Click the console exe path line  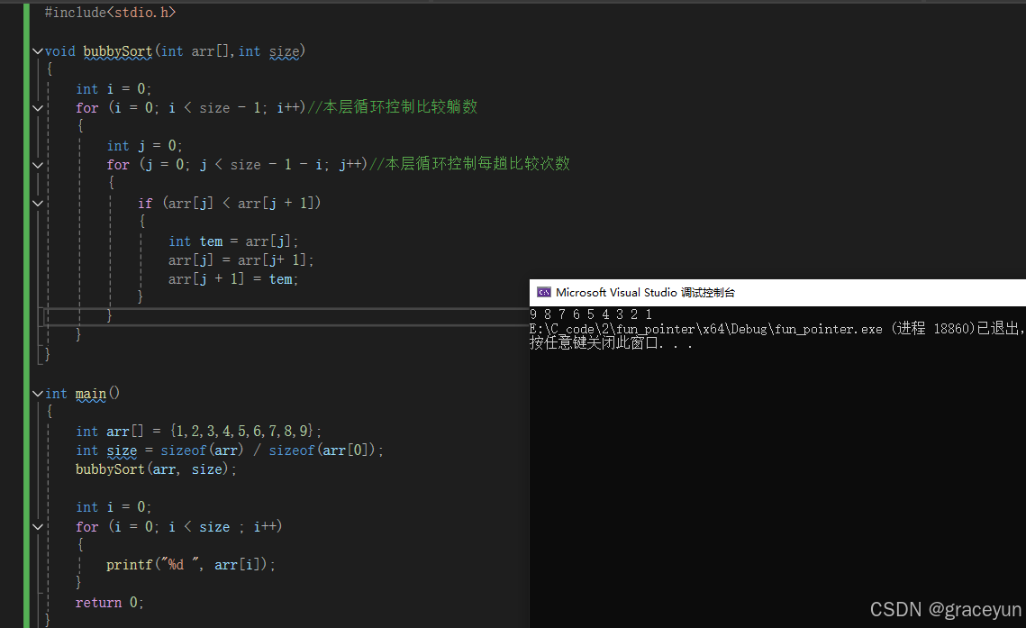tap(777, 329)
